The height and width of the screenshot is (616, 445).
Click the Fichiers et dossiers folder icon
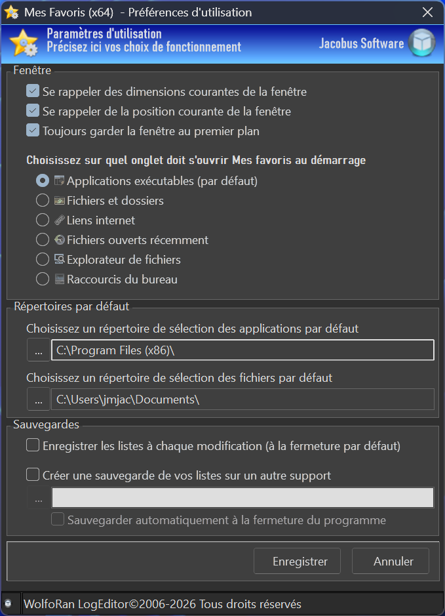coord(60,201)
